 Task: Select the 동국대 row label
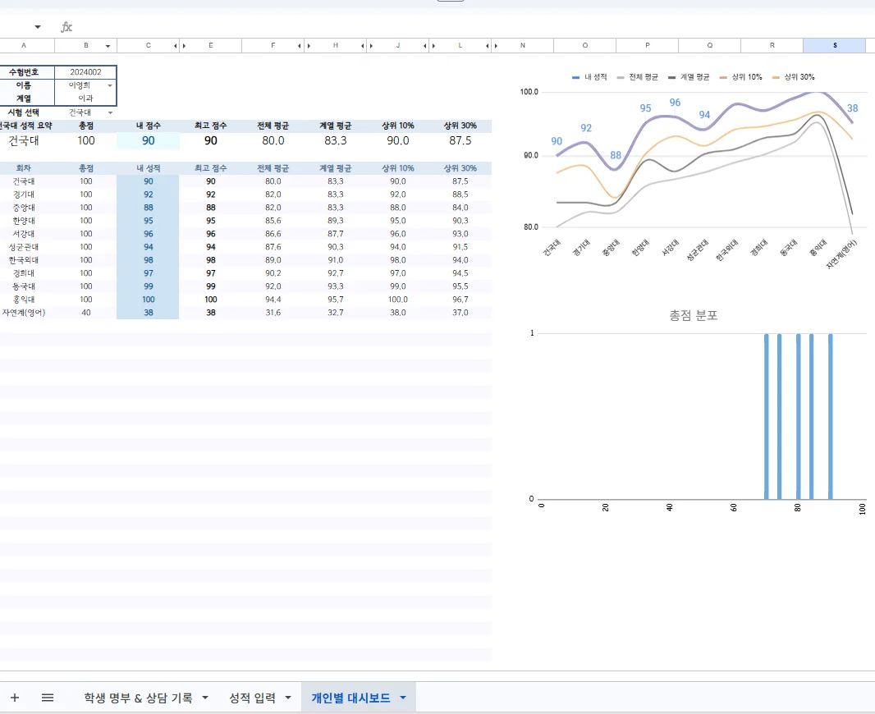coord(24,286)
